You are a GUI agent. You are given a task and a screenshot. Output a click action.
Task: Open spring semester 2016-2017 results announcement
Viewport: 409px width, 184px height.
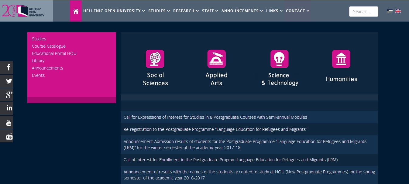249,175
